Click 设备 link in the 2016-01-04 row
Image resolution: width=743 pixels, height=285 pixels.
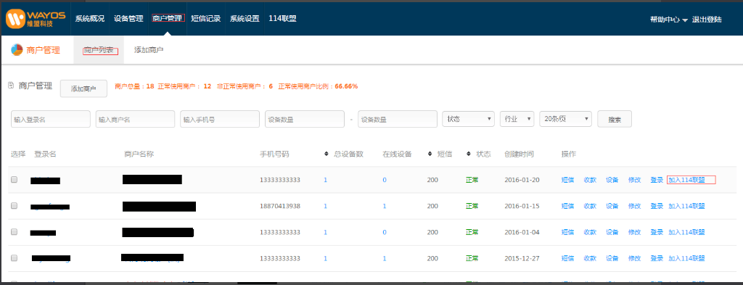click(x=612, y=232)
